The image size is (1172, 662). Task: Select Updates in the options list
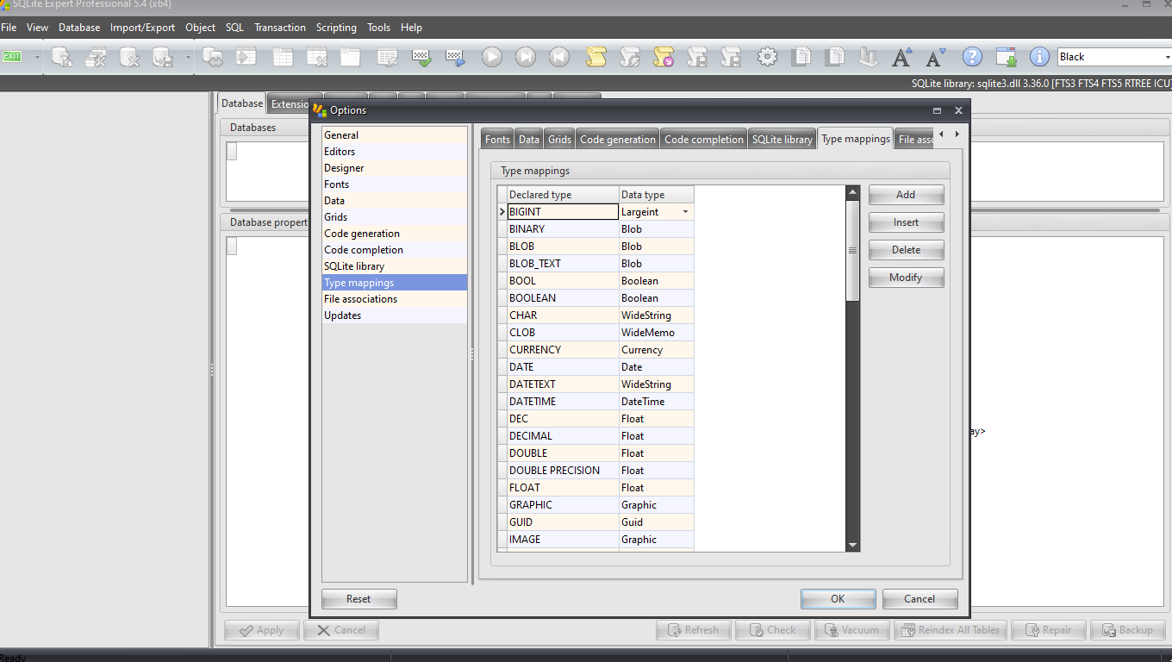395,315
